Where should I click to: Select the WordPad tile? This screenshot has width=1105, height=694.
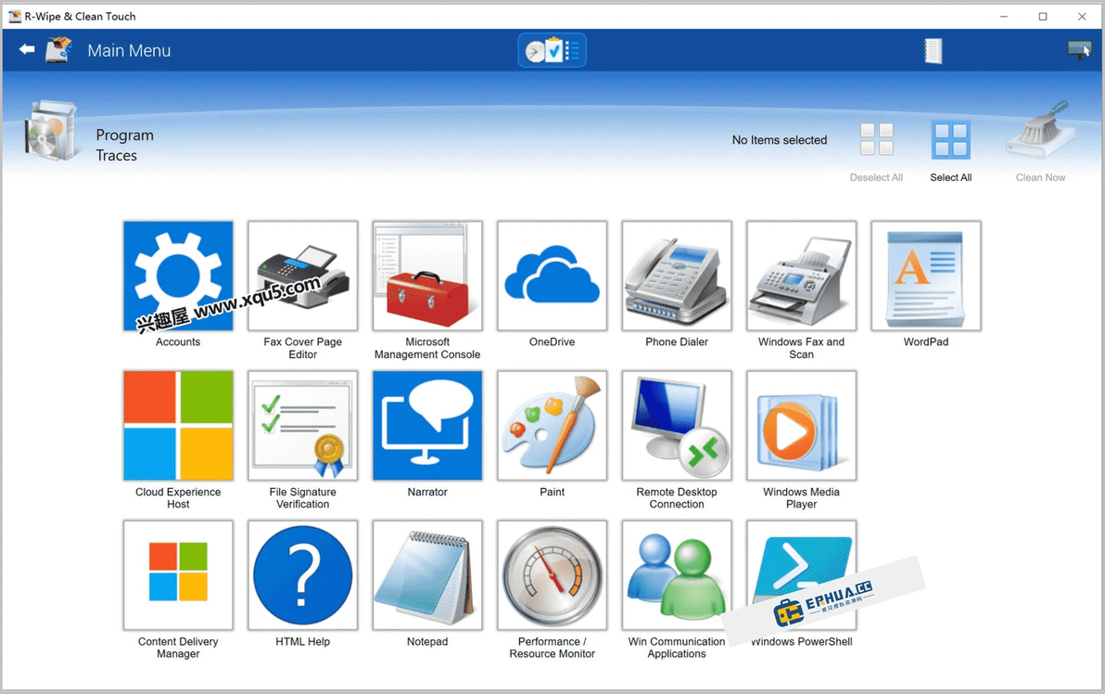[926, 276]
